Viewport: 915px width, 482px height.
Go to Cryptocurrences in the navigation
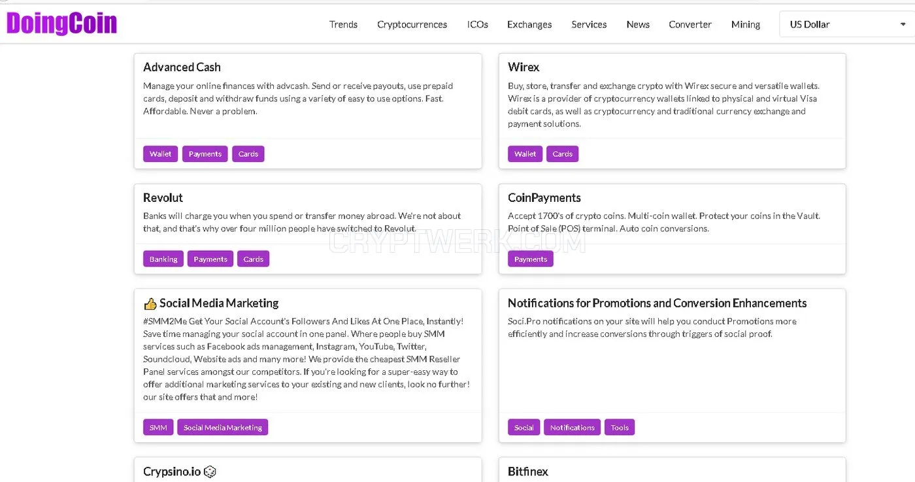pos(412,24)
